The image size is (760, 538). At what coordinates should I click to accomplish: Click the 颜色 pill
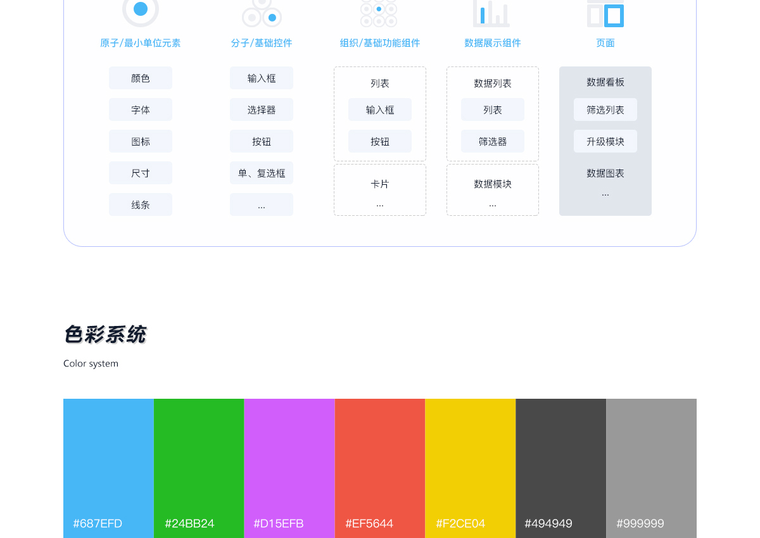pos(141,78)
